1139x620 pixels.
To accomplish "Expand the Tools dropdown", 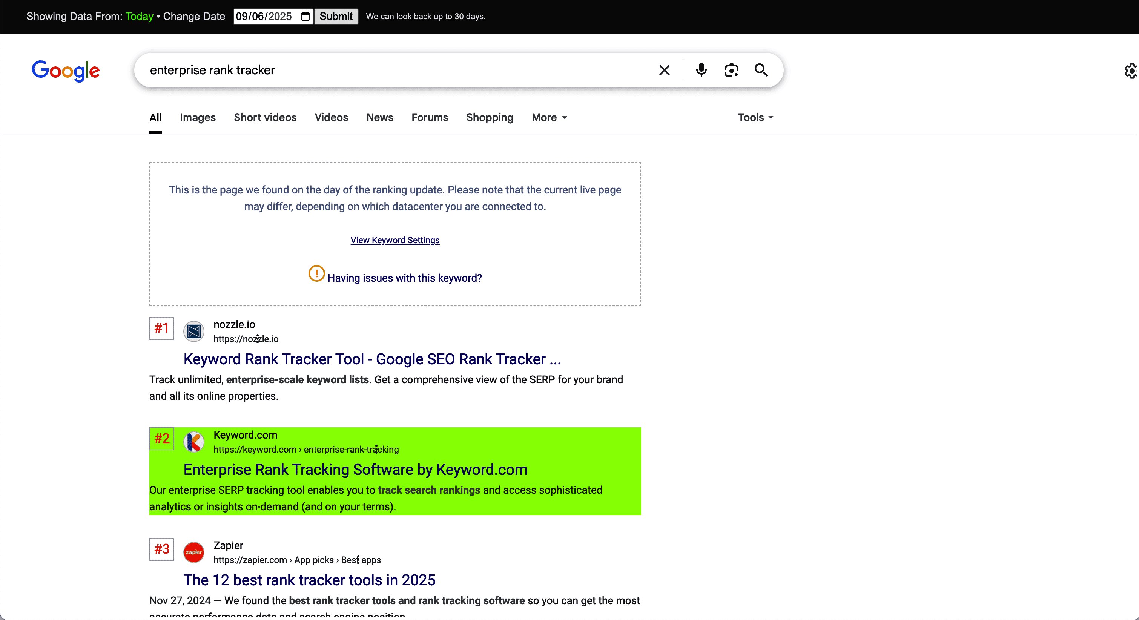I will pos(755,118).
